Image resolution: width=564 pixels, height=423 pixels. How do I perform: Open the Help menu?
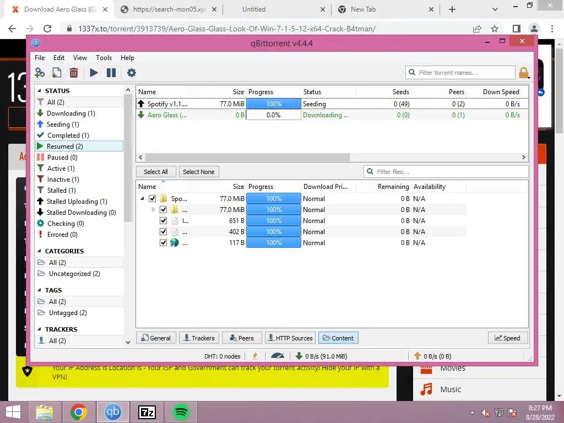tap(127, 57)
